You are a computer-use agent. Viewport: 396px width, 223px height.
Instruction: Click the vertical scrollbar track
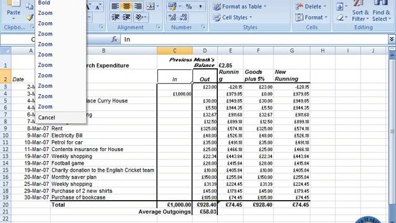pos(392,131)
